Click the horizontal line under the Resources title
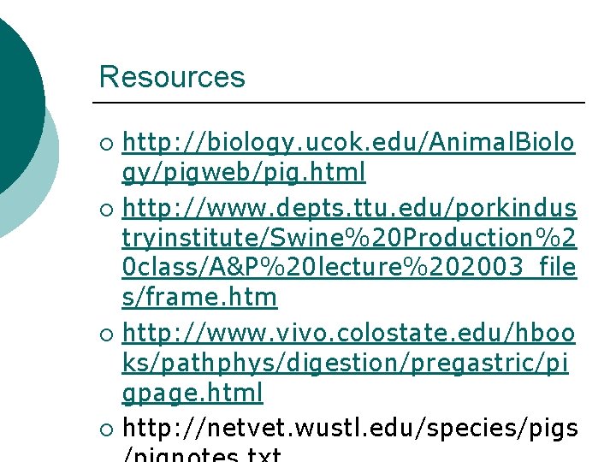This screenshot has height=462, width=616. pyautogui.click(x=339, y=103)
